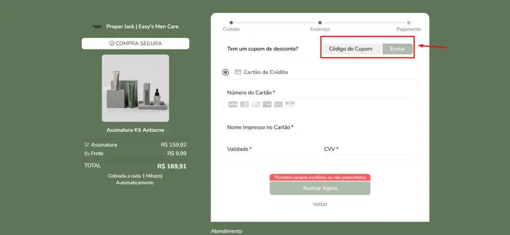Click the Elo card brand icon
This screenshot has width=510, height=235.
pos(267,104)
